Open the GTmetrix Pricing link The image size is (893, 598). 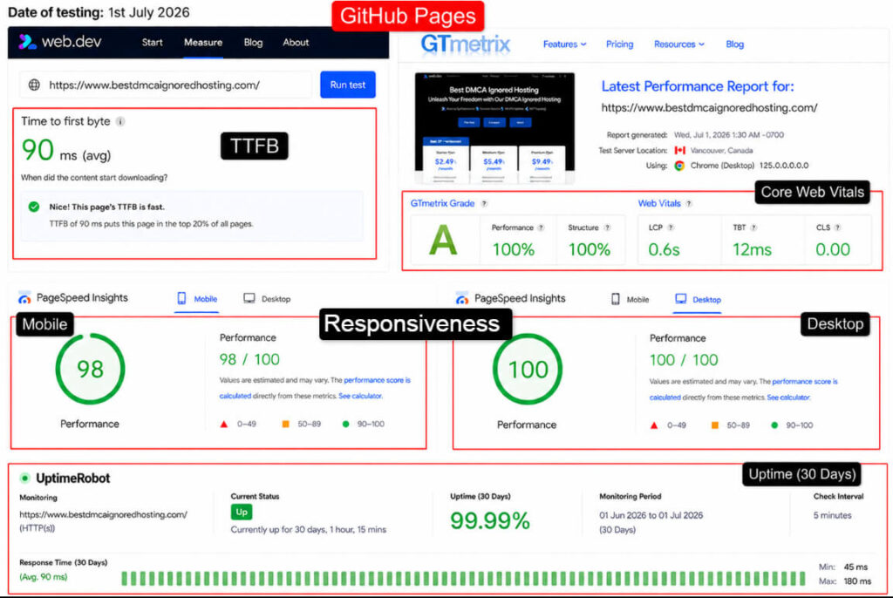[x=619, y=44]
